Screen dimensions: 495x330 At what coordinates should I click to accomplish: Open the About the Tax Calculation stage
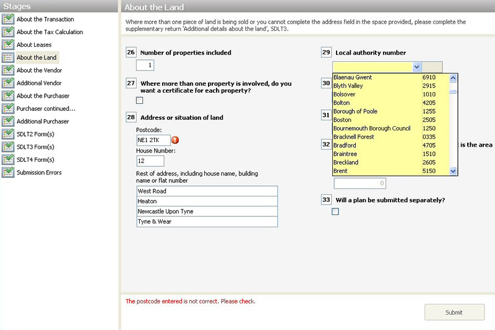50,32
